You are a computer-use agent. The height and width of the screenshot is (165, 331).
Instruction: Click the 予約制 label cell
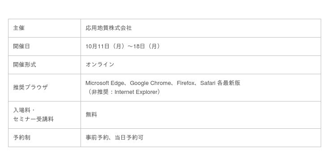[44, 138]
